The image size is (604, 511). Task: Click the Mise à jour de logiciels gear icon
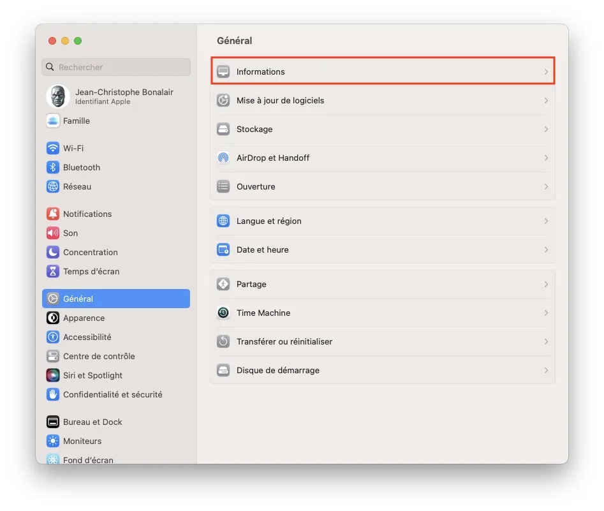pos(223,100)
